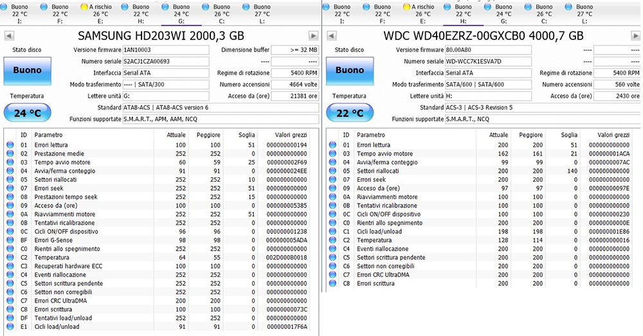Click the 22 °C temperature button in WDC window
The height and width of the screenshot is (336, 643).
tap(350, 112)
